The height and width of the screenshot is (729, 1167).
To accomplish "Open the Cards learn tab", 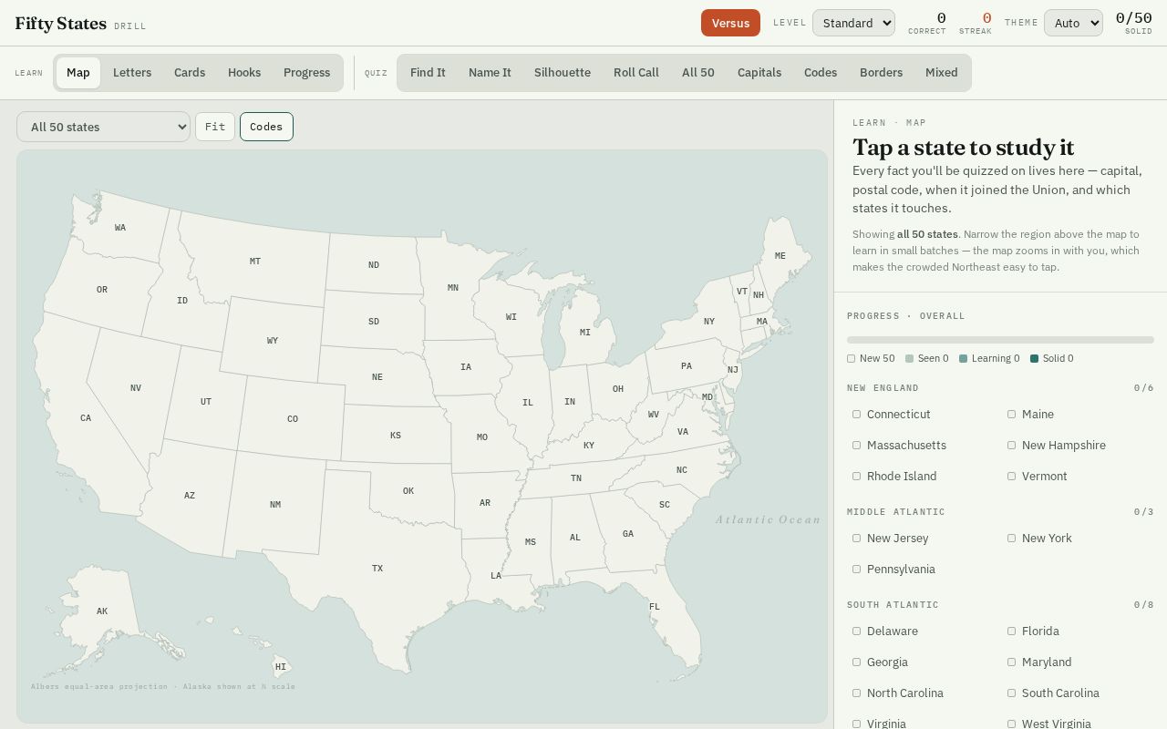I will pos(190,73).
